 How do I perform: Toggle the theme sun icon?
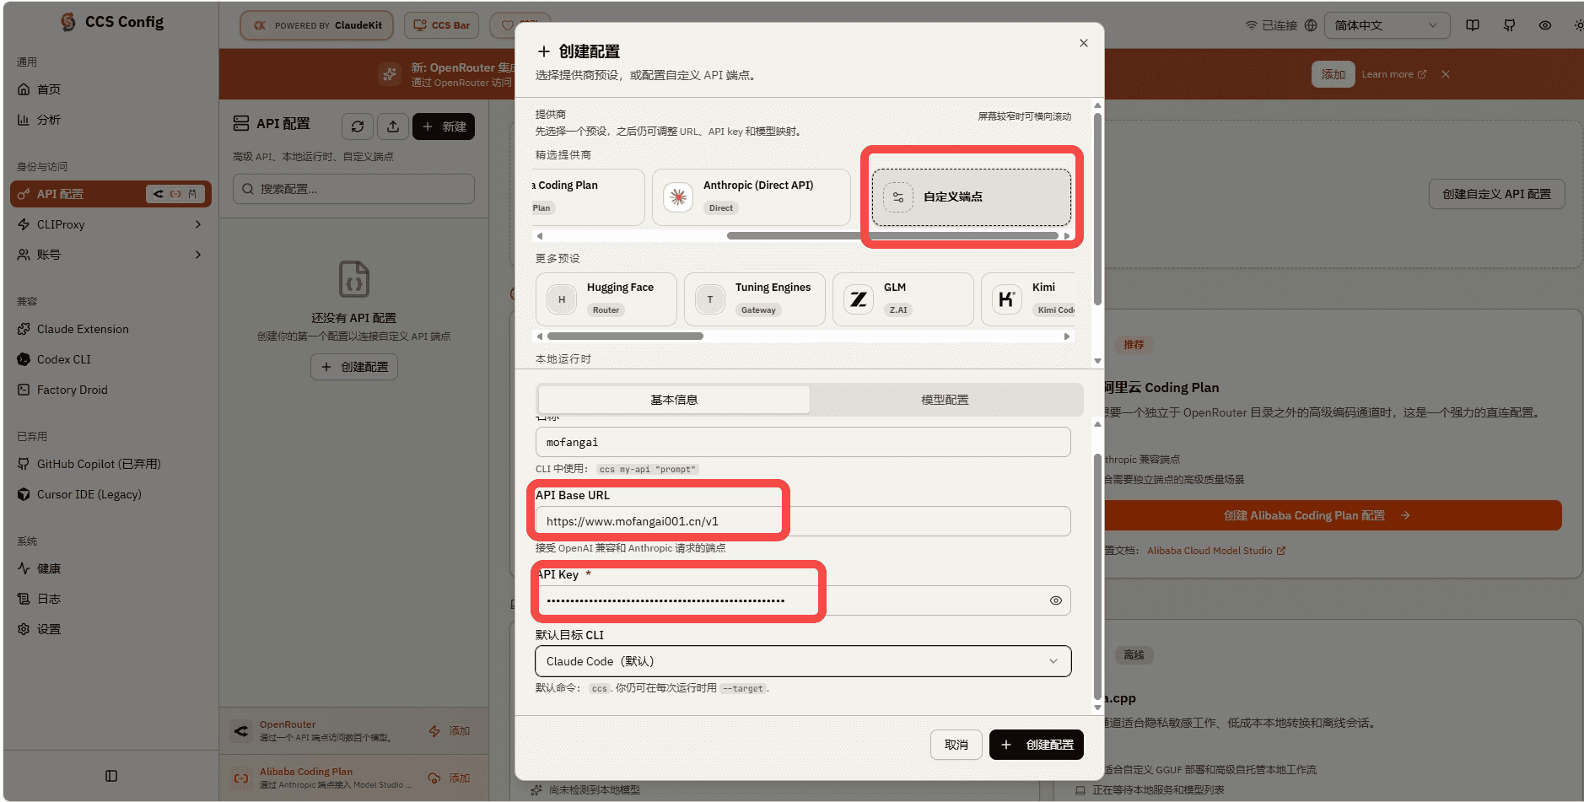click(x=1578, y=25)
